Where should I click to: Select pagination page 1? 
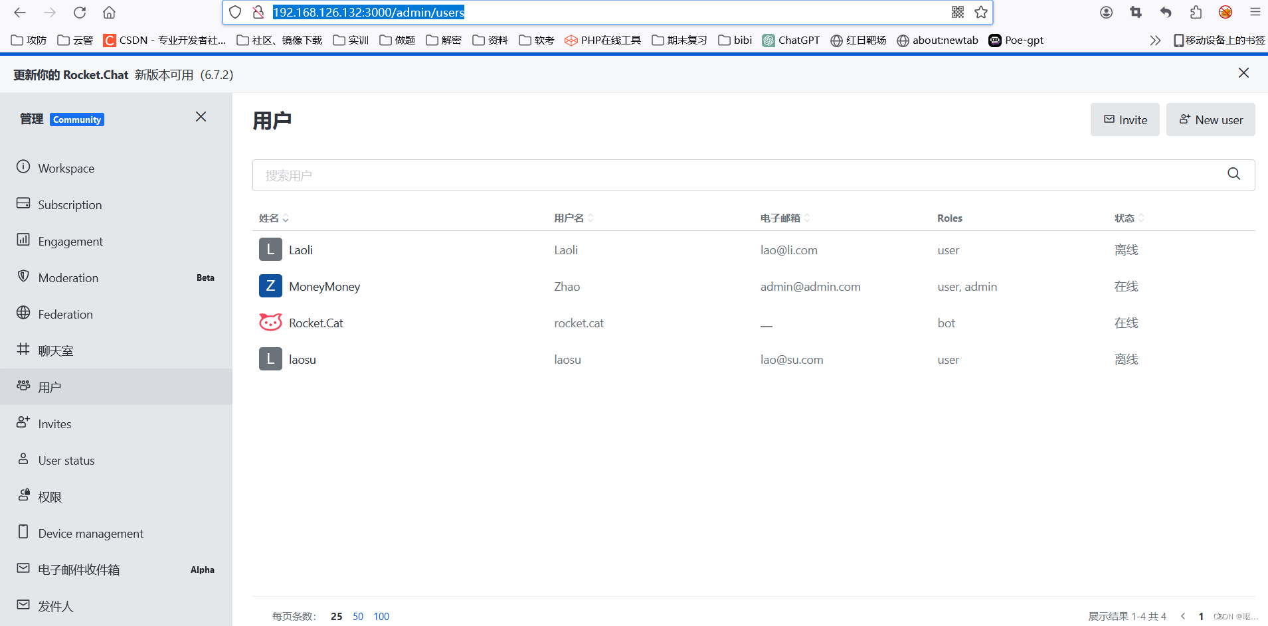click(x=1201, y=616)
